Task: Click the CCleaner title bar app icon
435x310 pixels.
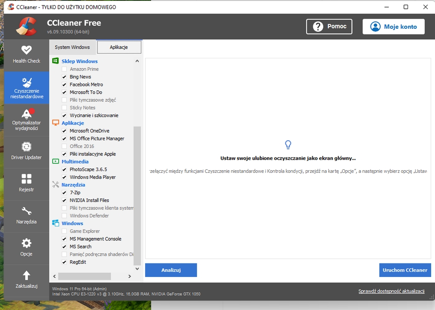Action: coord(11,7)
